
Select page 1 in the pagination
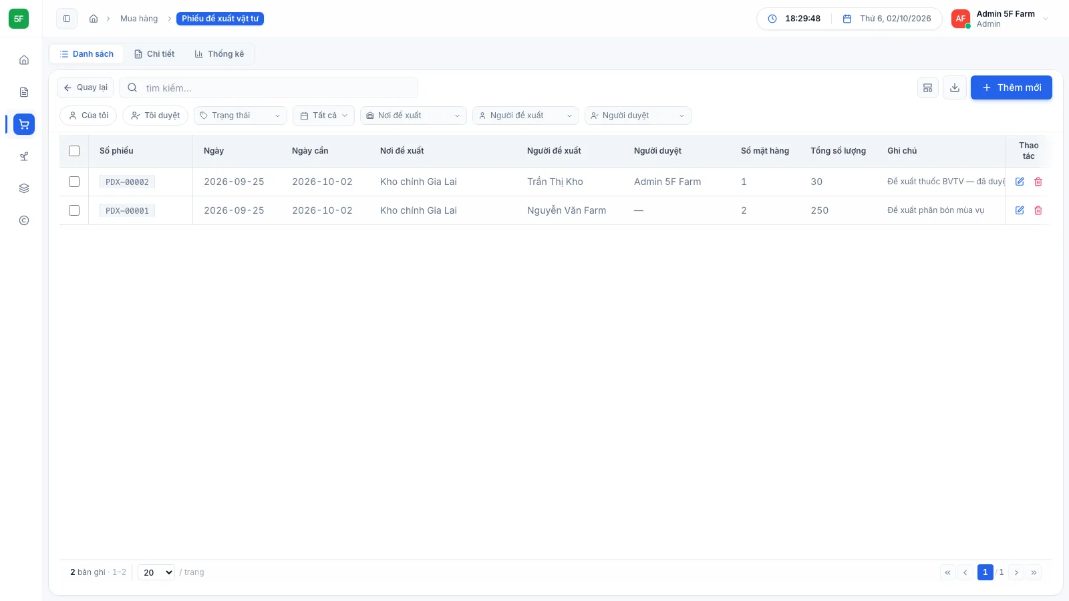985,572
